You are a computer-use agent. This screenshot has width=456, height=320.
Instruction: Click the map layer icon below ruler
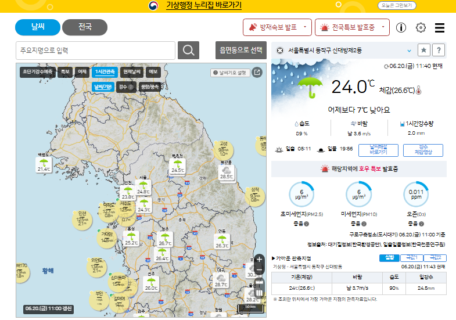point(259,293)
